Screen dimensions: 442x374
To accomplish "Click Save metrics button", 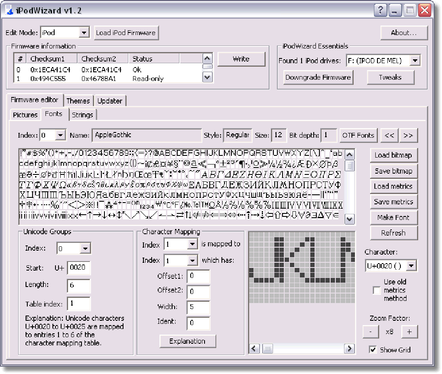I will pyautogui.click(x=393, y=202).
